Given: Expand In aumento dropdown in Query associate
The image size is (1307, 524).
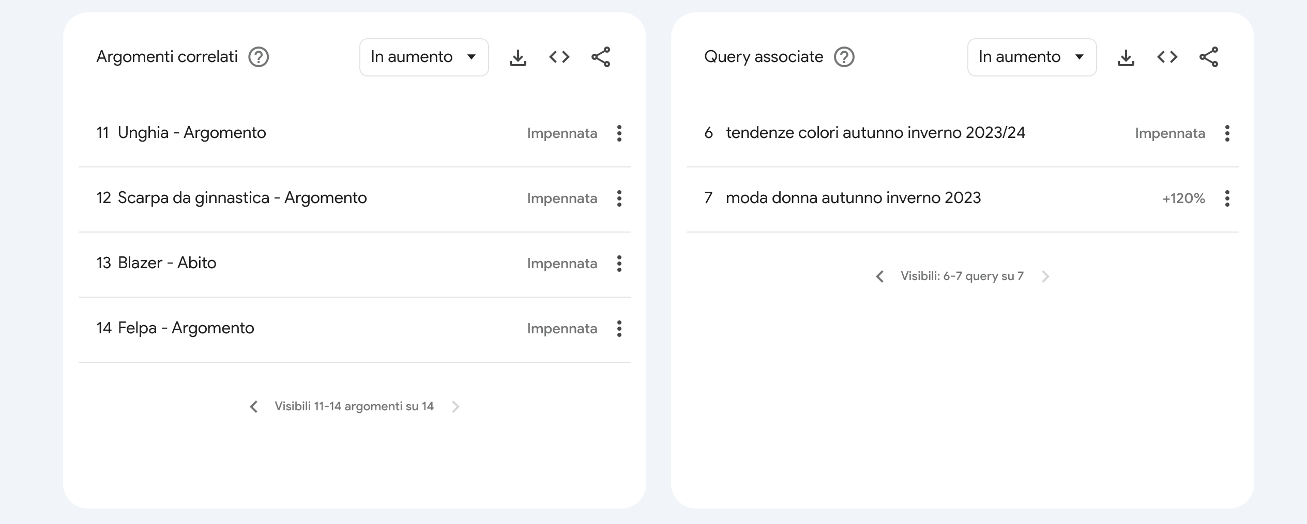Looking at the screenshot, I should [1031, 57].
